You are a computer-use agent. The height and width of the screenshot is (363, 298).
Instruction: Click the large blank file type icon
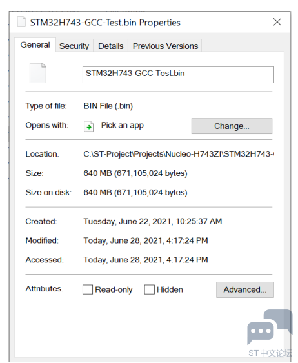(x=38, y=73)
